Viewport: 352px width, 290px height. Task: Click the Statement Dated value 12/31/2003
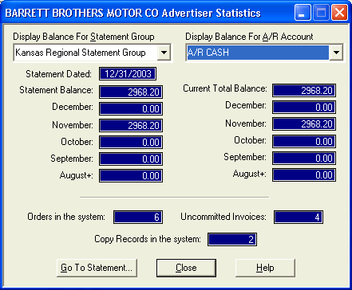pos(128,74)
